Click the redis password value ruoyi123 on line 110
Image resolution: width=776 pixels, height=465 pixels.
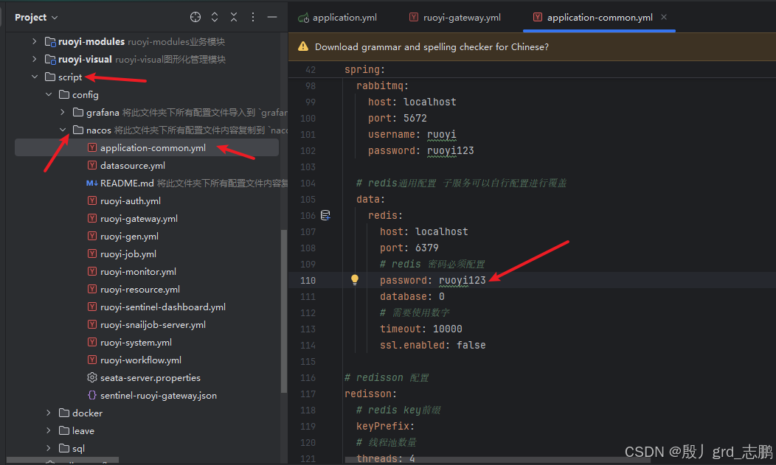[463, 280]
